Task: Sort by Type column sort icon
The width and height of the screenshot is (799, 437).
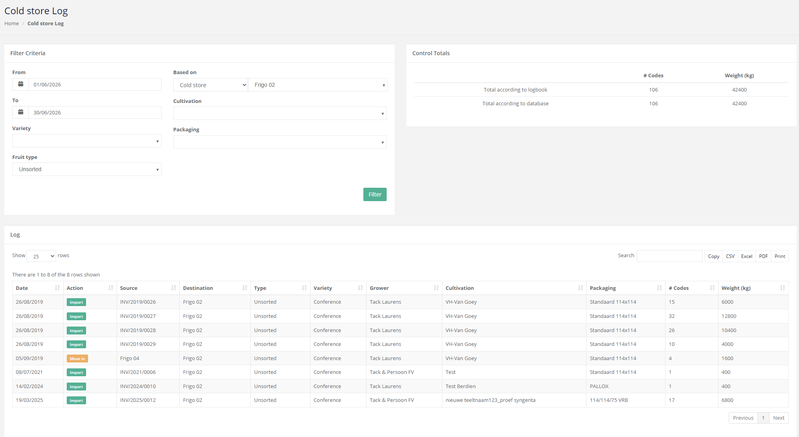Action: click(304, 288)
